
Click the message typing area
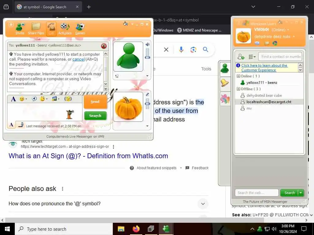point(45,112)
